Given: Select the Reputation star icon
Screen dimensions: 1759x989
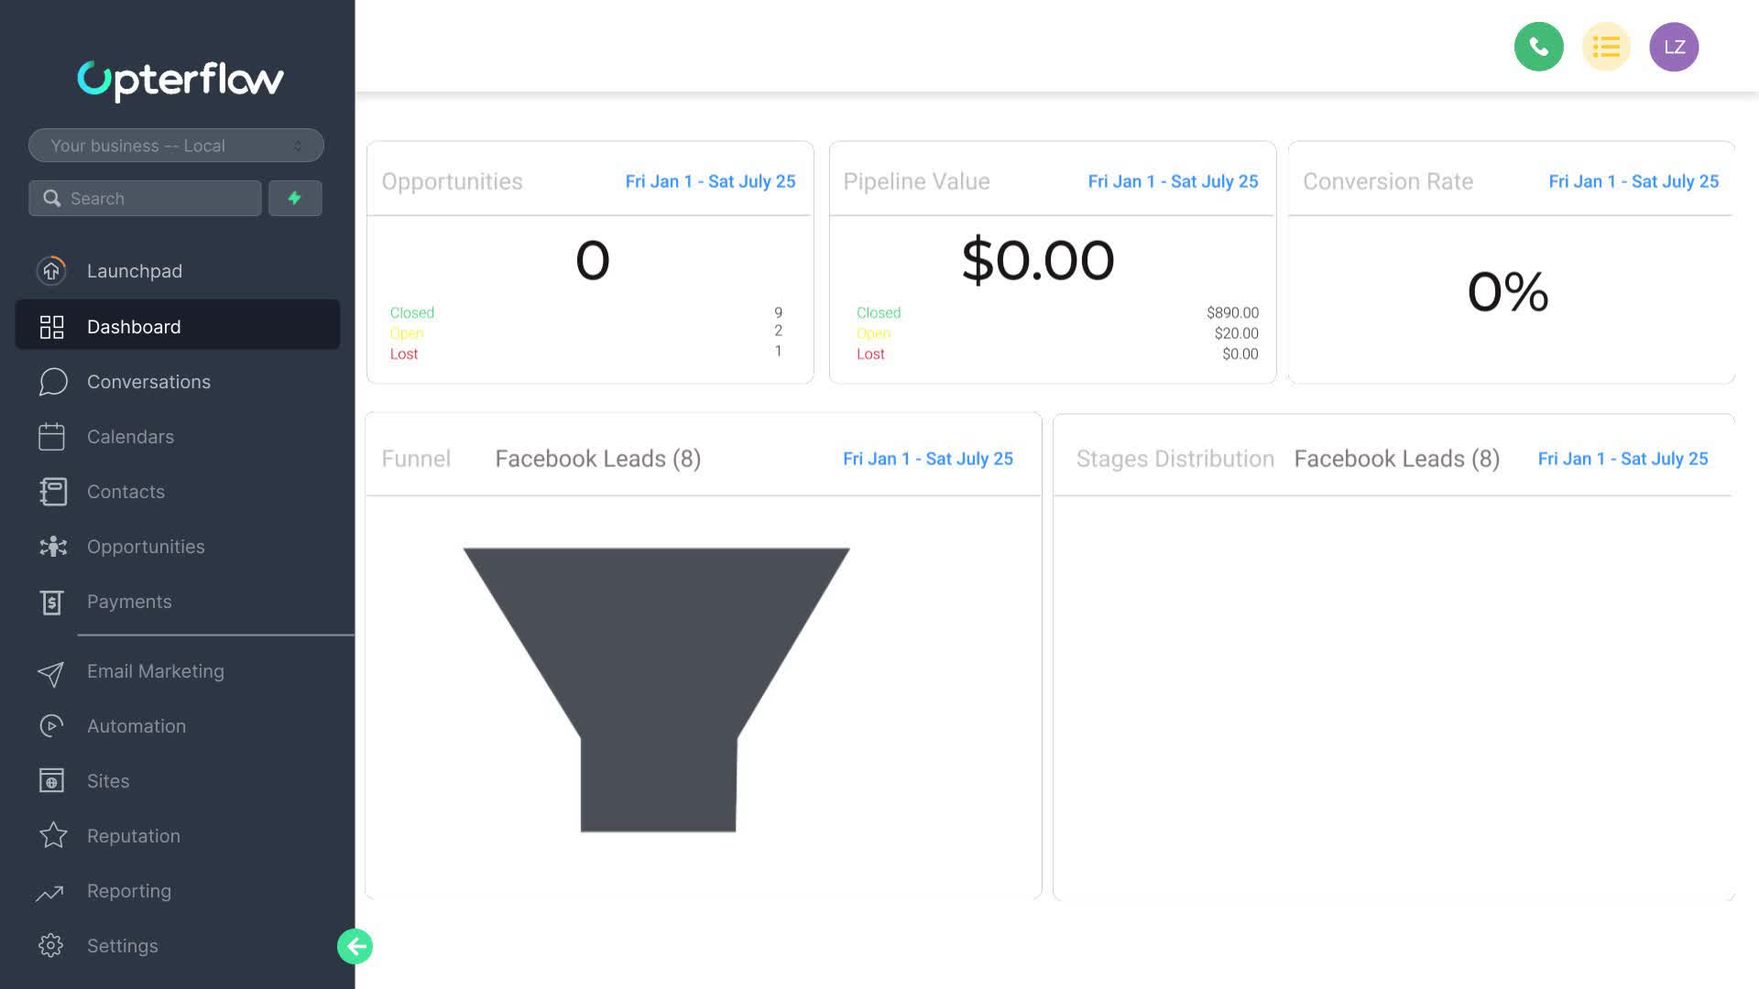Looking at the screenshot, I should pyautogui.click(x=53, y=836).
